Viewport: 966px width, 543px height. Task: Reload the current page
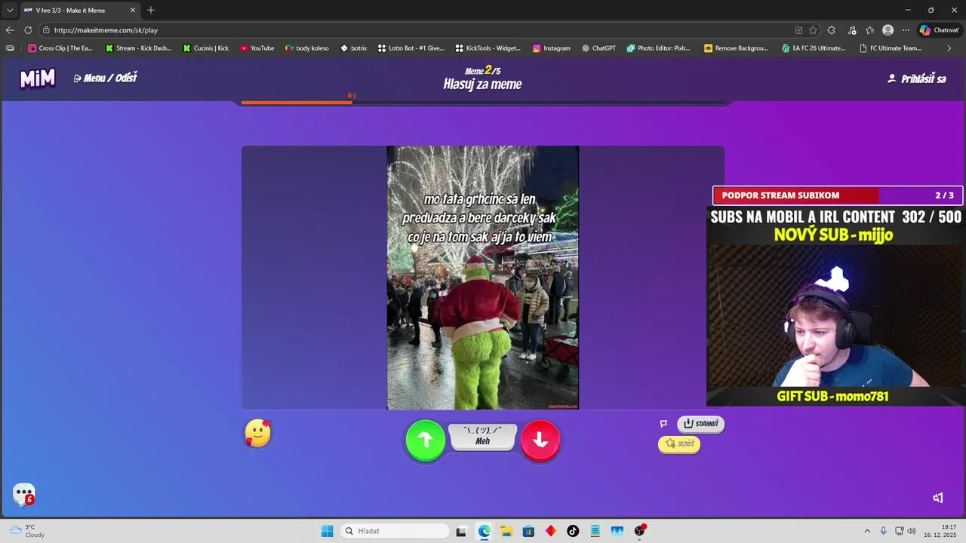click(x=28, y=30)
